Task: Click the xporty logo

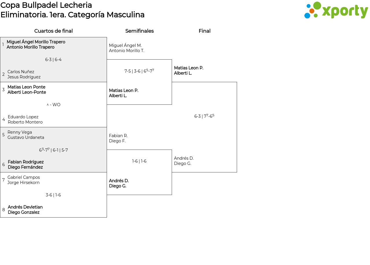Action: (336, 10)
